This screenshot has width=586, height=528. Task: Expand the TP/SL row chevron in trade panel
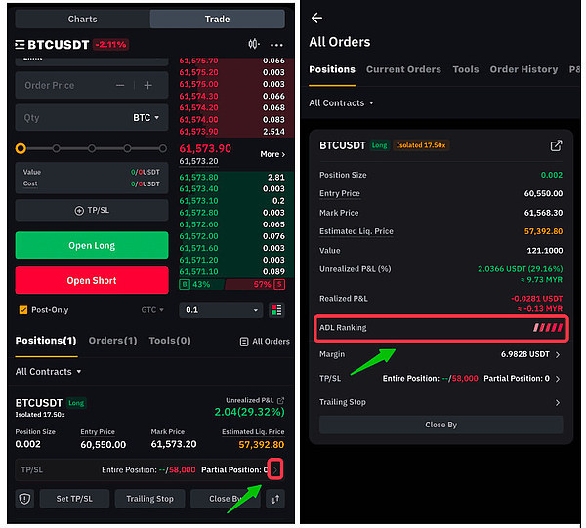click(x=275, y=469)
